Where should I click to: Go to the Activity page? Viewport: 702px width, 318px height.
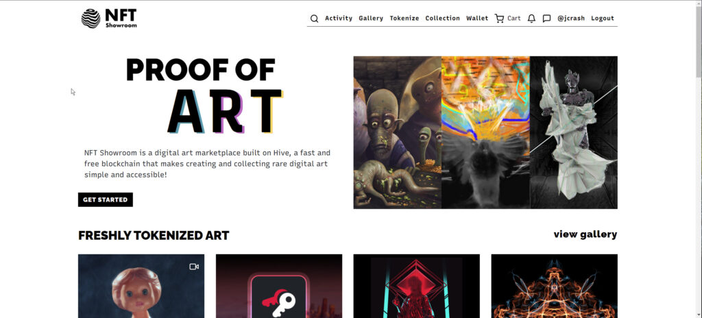point(339,19)
